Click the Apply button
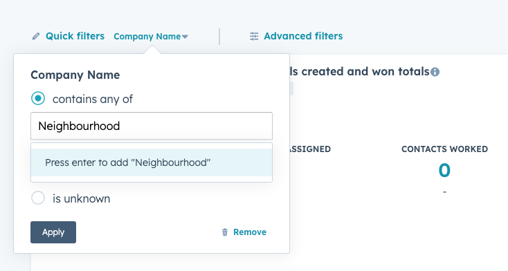This screenshot has width=508, height=271. pyautogui.click(x=53, y=232)
